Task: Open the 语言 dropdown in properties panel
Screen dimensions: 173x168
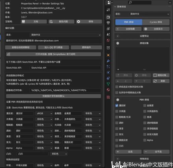Action: 150,14
